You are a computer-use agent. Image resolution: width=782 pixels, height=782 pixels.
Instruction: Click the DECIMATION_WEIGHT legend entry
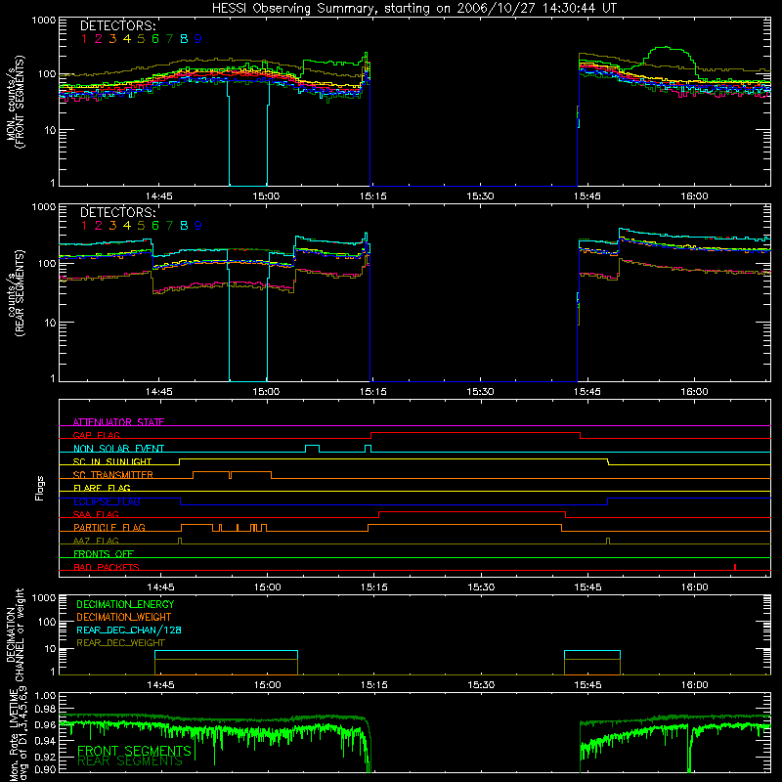[124, 618]
